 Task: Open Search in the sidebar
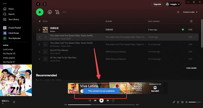9,14
